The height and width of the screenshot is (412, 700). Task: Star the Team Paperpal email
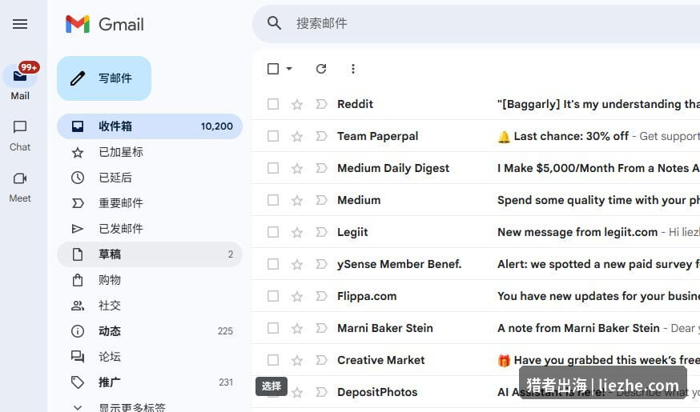coord(297,137)
